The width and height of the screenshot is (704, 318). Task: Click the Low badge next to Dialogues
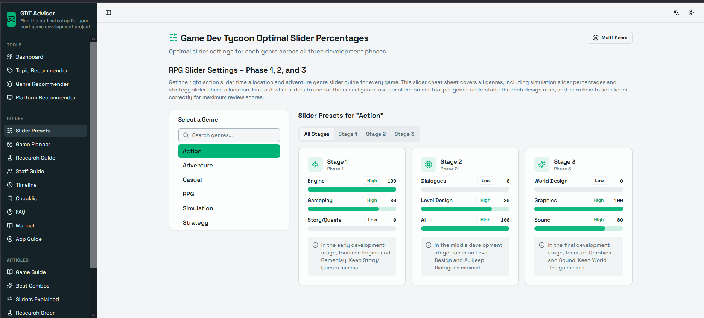pyautogui.click(x=486, y=181)
